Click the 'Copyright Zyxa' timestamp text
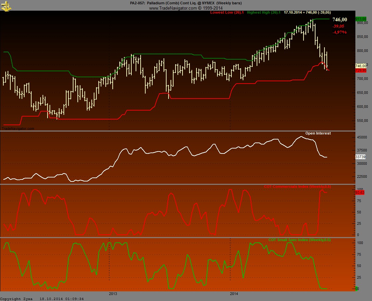The height and width of the screenshot is (301, 372). [42, 299]
